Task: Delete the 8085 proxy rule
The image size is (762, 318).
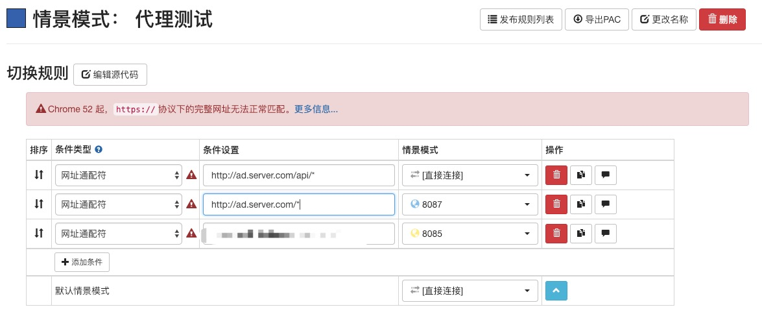Action: tap(556, 234)
